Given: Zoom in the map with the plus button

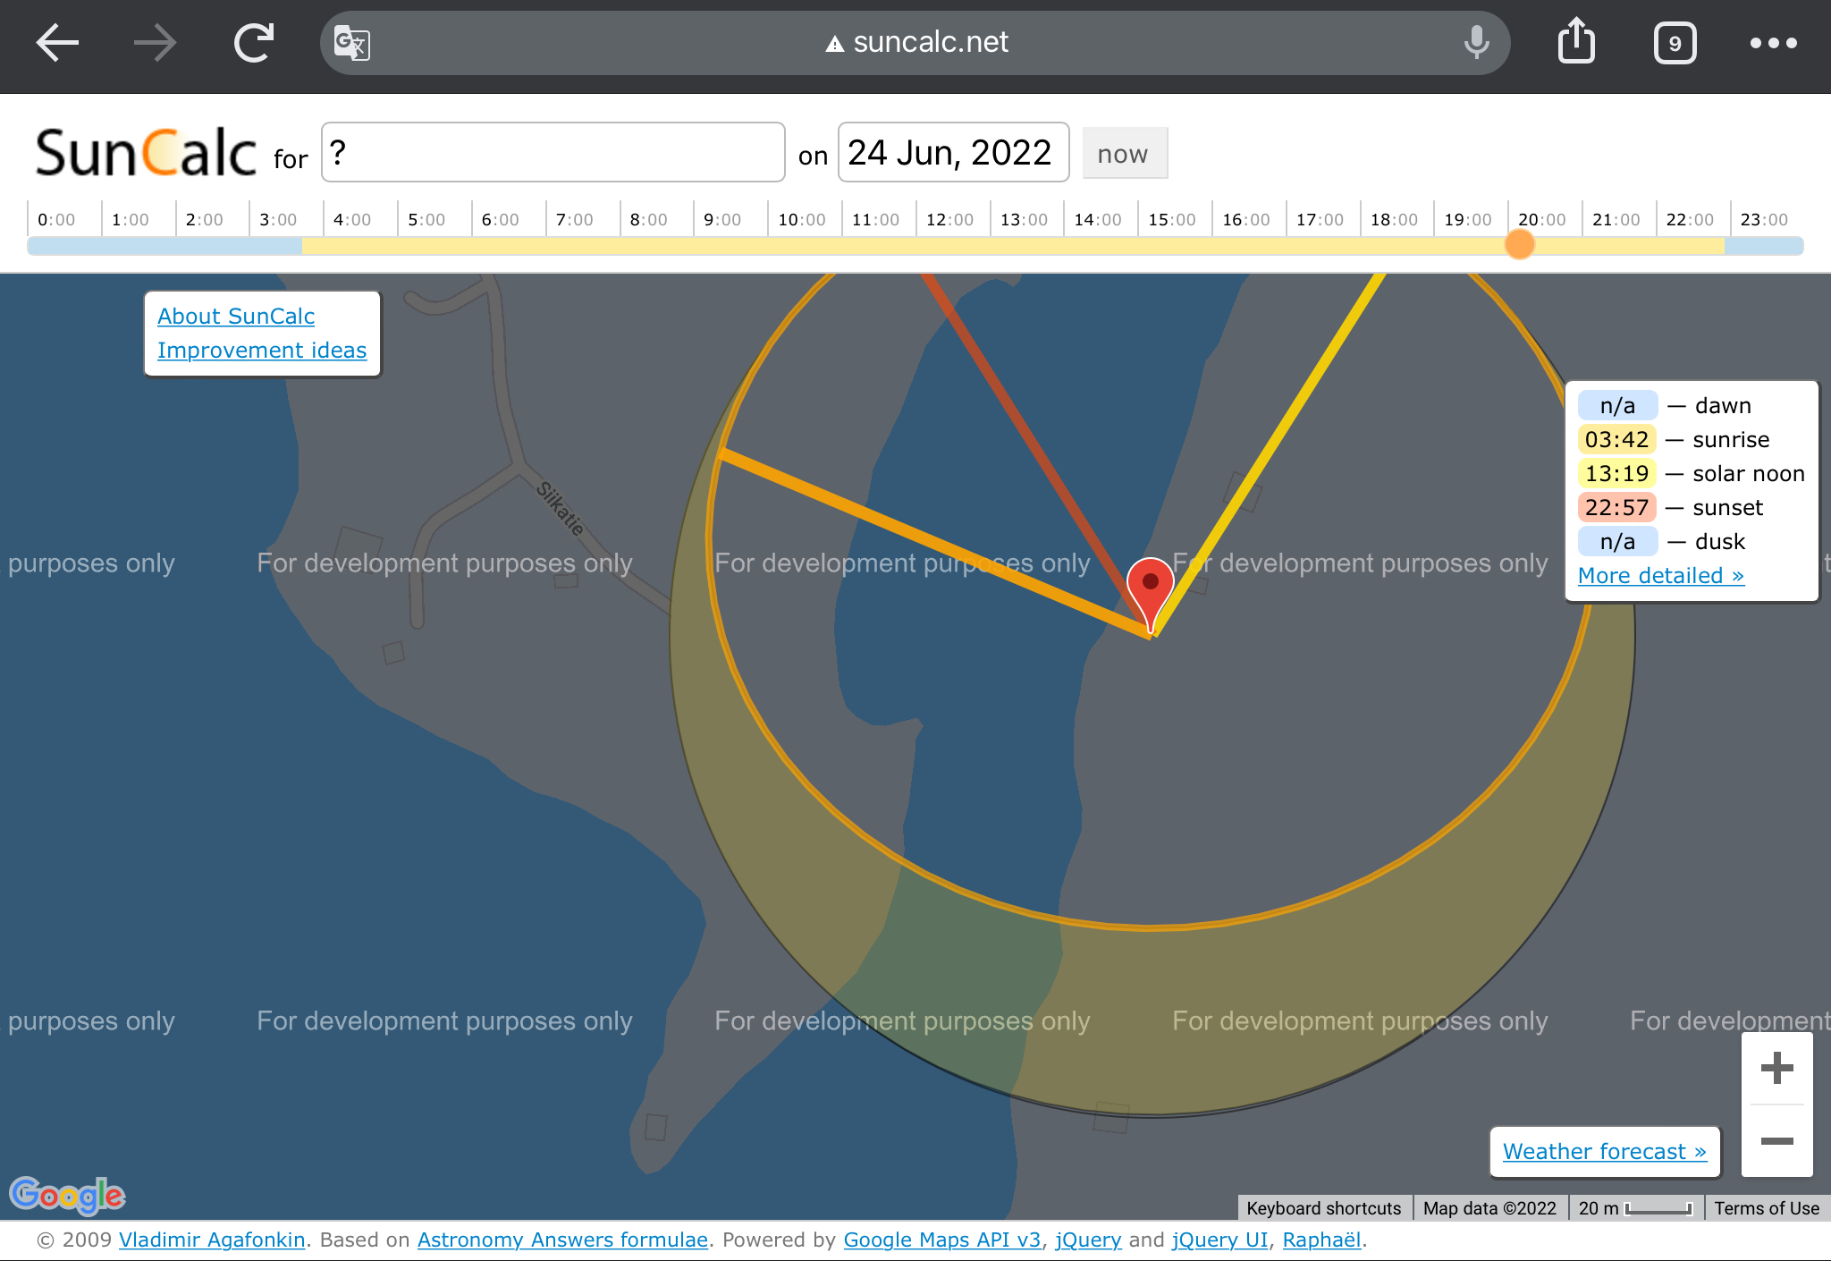Looking at the screenshot, I should click(x=1776, y=1069).
